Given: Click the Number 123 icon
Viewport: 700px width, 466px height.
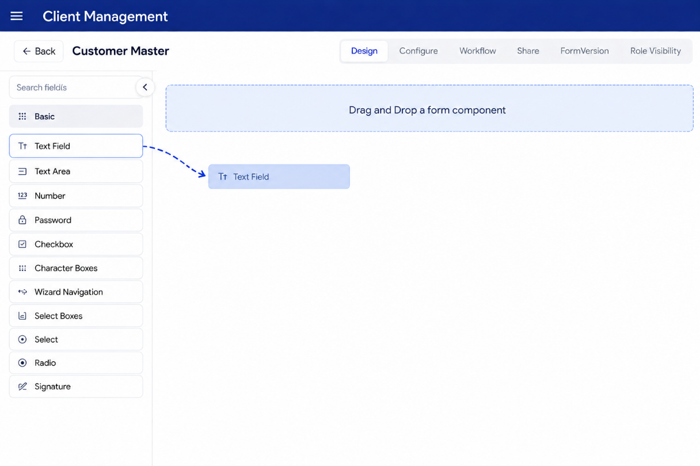Looking at the screenshot, I should click(x=22, y=196).
